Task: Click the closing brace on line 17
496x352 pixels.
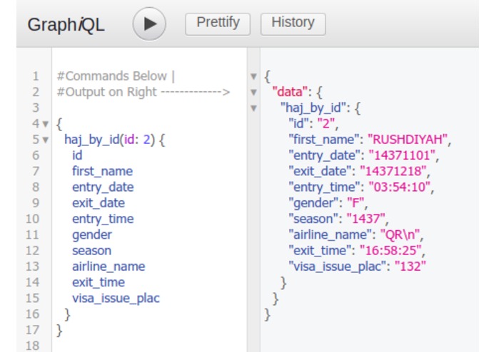Action: click(x=59, y=330)
